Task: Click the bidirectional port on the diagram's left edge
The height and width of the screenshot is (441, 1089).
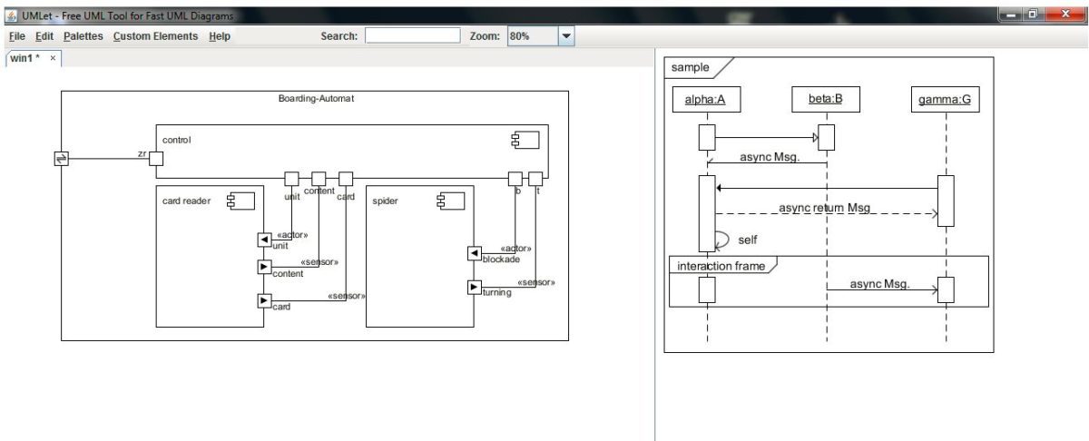Action: [x=61, y=159]
